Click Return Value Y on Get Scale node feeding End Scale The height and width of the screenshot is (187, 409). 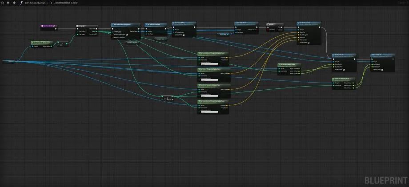[x=353, y=85]
